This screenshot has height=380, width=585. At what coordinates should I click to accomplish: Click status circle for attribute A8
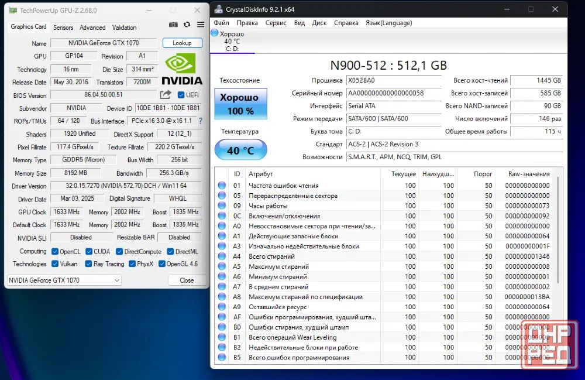click(222, 296)
